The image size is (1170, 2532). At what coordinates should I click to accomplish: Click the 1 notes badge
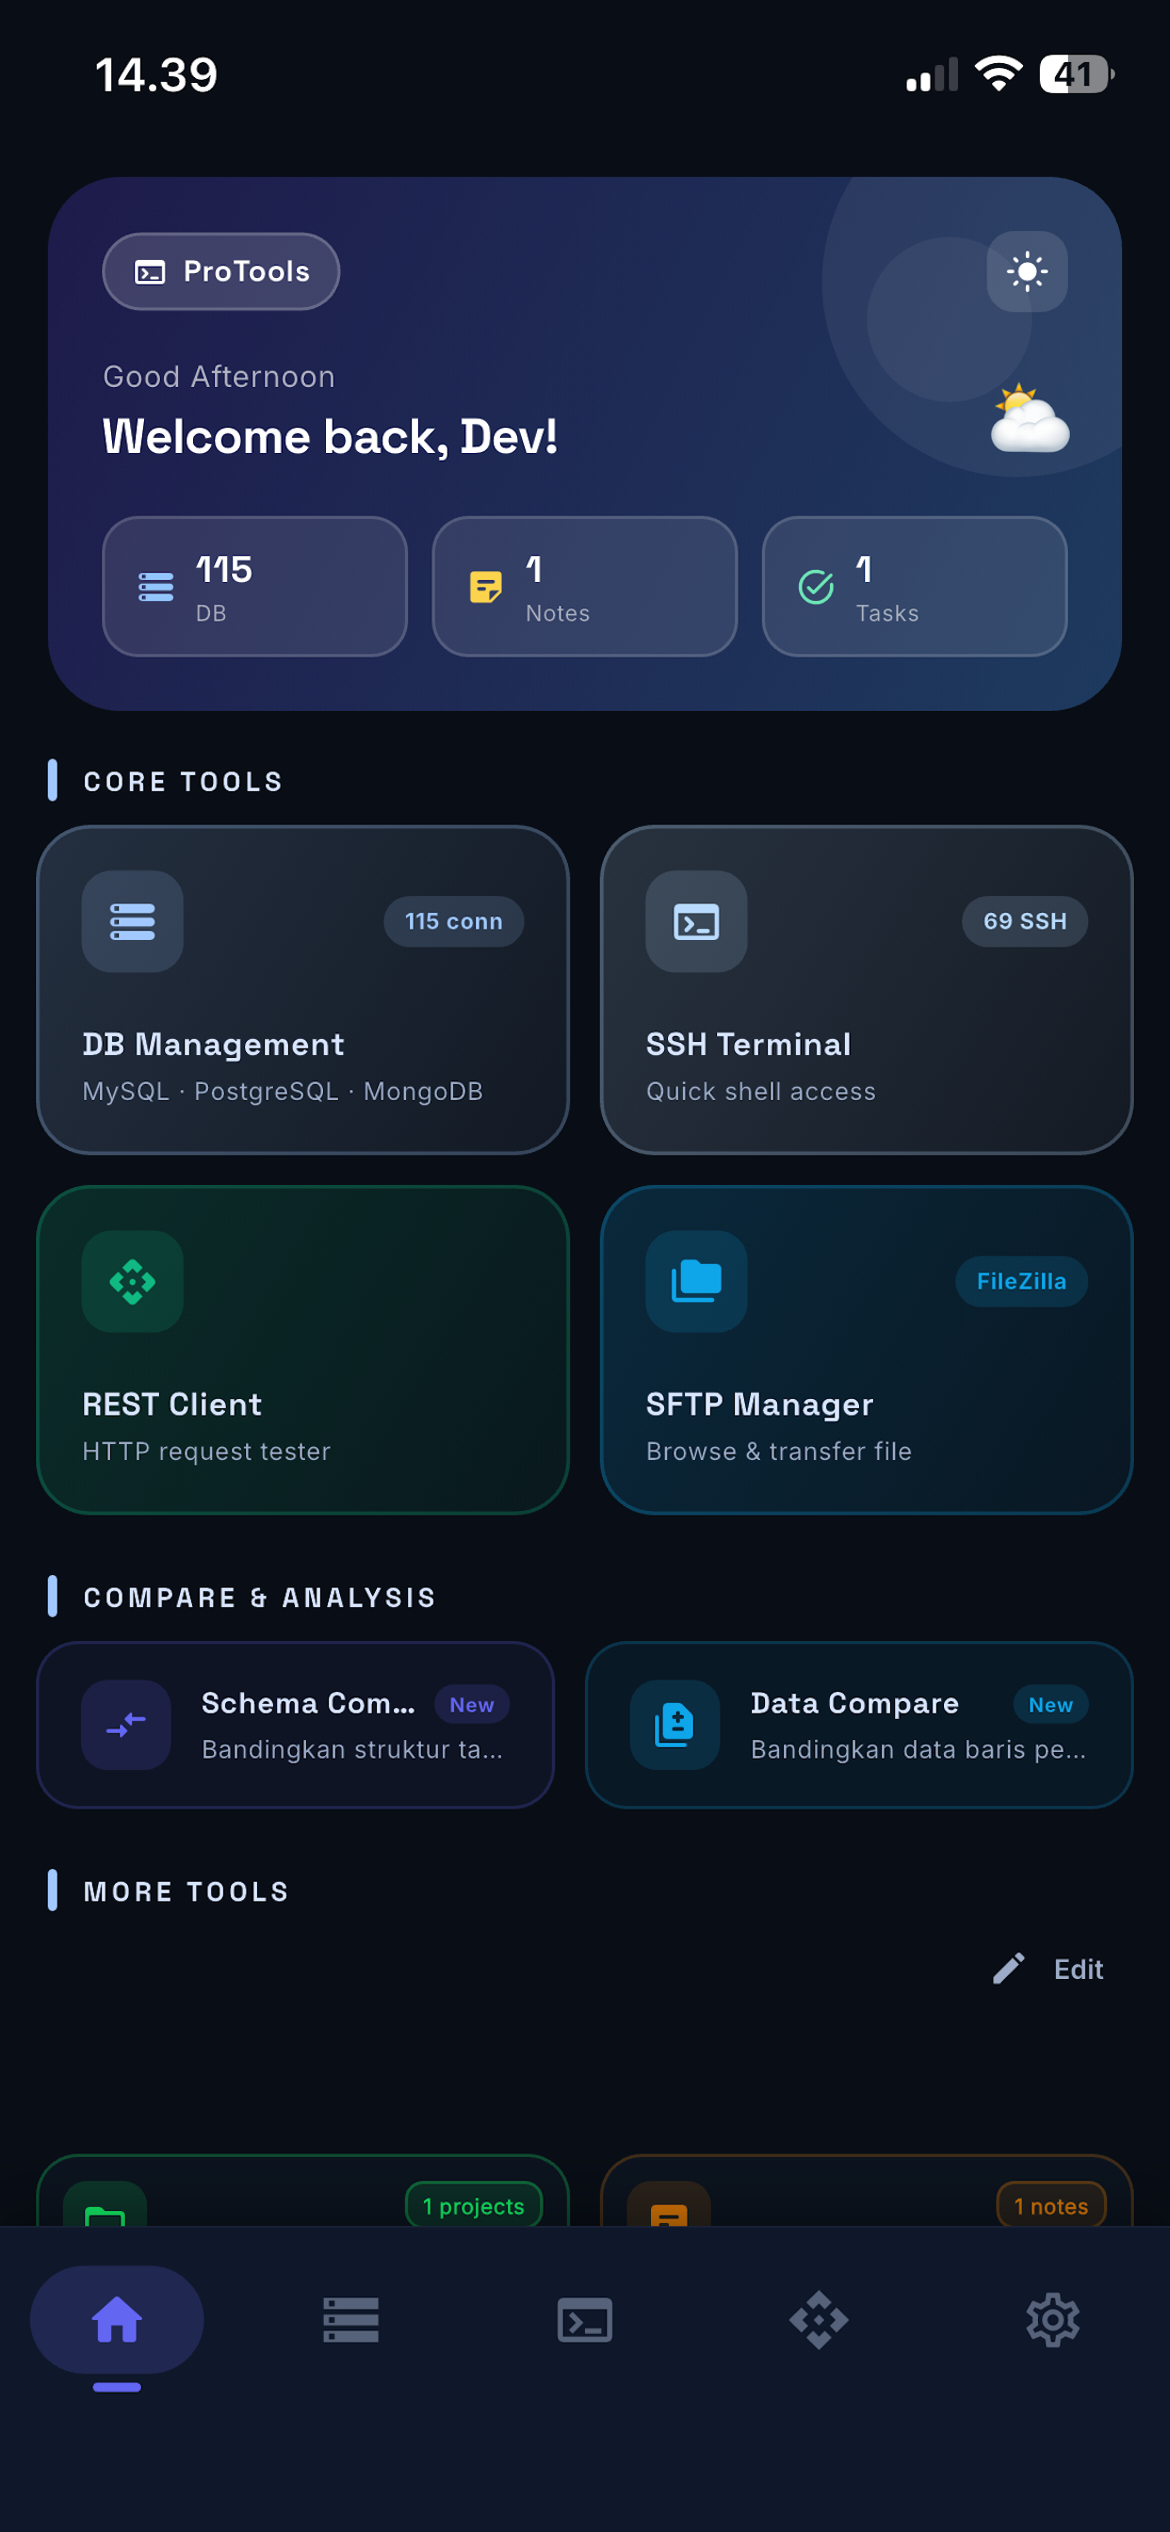pyautogui.click(x=1051, y=2206)
